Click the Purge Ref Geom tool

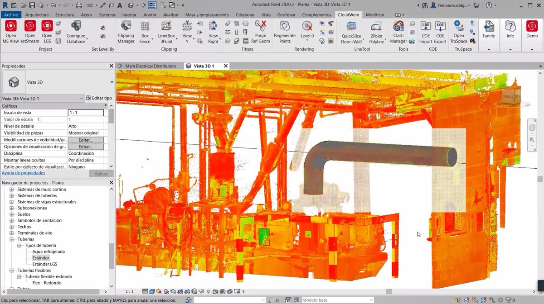coord(261,32)
